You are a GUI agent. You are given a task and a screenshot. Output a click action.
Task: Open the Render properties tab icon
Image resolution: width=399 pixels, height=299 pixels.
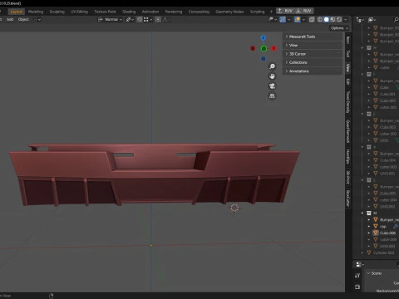[357, 287]
